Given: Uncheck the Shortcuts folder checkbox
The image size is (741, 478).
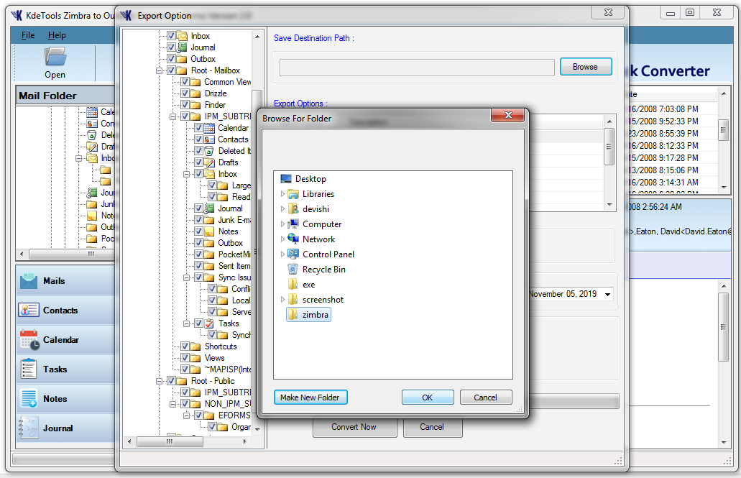Looking at the screenshot, I should [x=185, y=346].
